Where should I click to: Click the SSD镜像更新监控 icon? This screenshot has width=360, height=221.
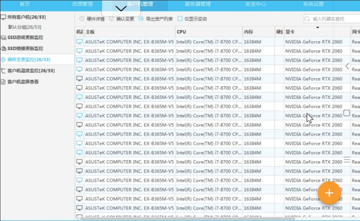point(3,48)
